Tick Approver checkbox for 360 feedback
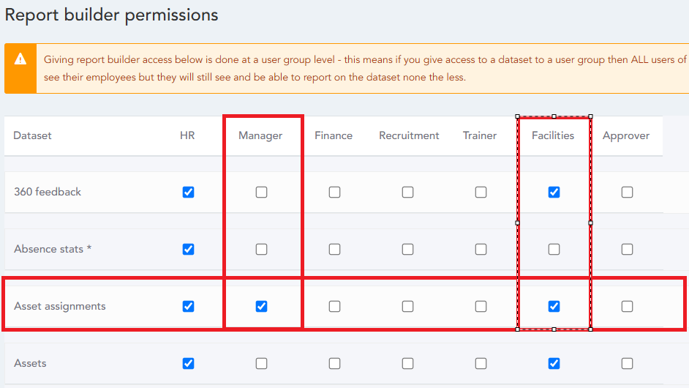Viewport: 689px width, 388px height. click(x=627, y=193)
